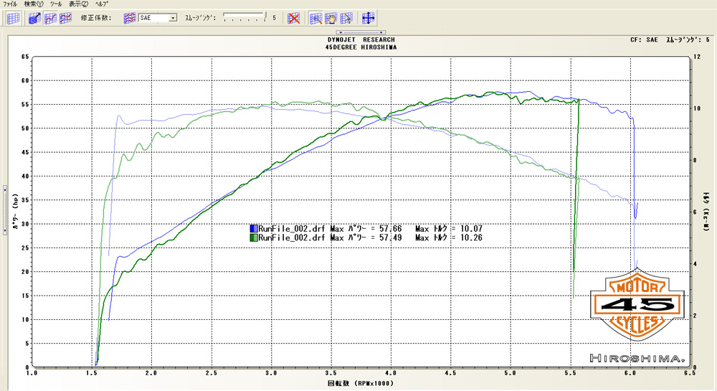
Task: Click the smoothing slider thumb
Action: 265,17
